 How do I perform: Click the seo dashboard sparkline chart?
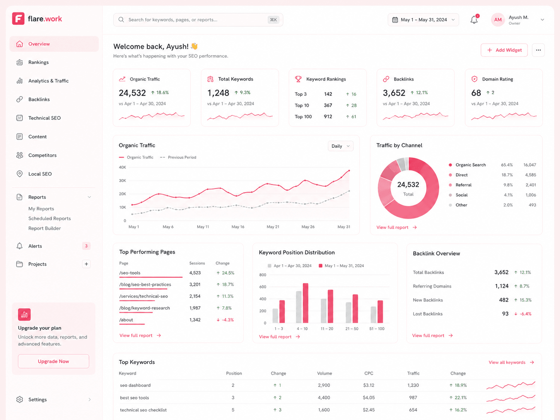[511, 385]
